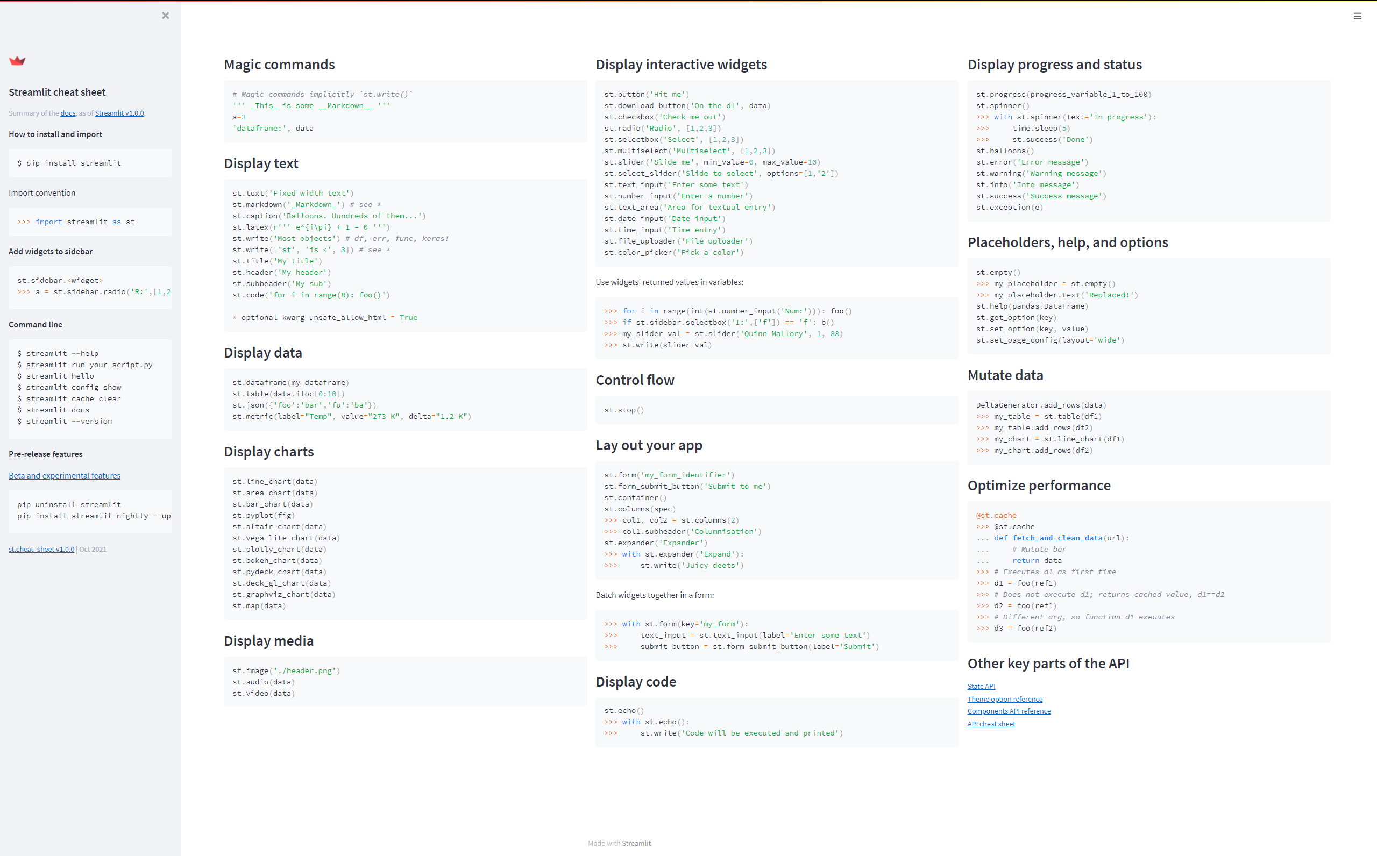Click the st.stop() code block

click(x=624, y=410)
